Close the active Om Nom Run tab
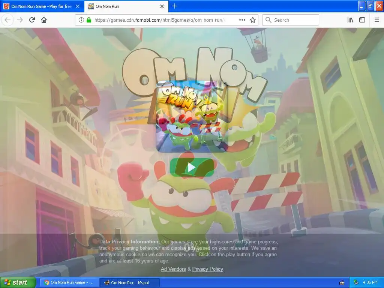384x288 pixels. 162,6
